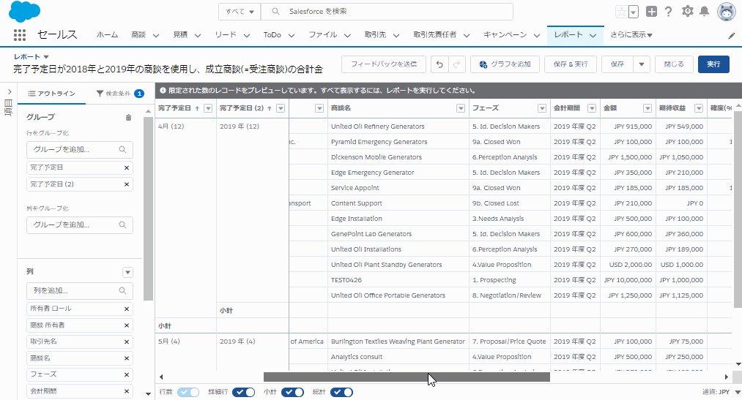Open the App Launcher grid icon
The image size is (742, 400).
19,35
